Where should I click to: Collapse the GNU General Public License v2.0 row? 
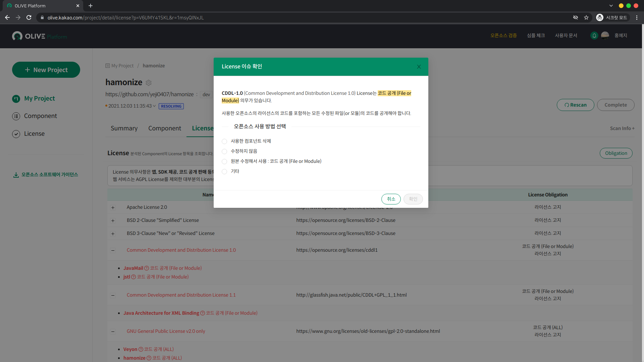(x=113, y=331)
